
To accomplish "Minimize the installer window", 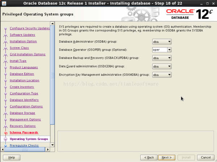I will click(x=201, y=4).
